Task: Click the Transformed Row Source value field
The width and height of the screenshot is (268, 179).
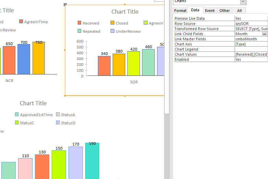Action: pos(251,29)
